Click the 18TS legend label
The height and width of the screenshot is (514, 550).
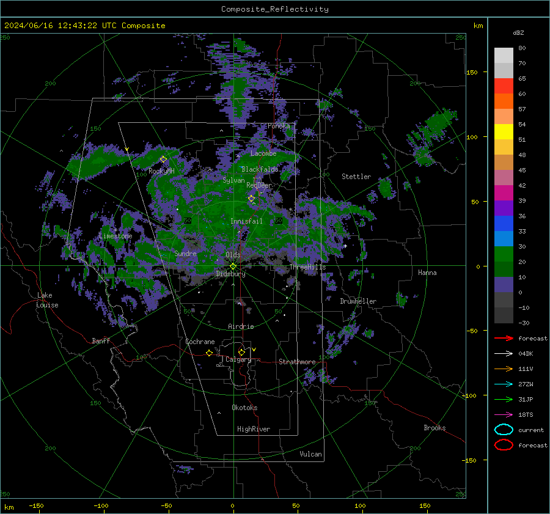[x=526, y=415]
